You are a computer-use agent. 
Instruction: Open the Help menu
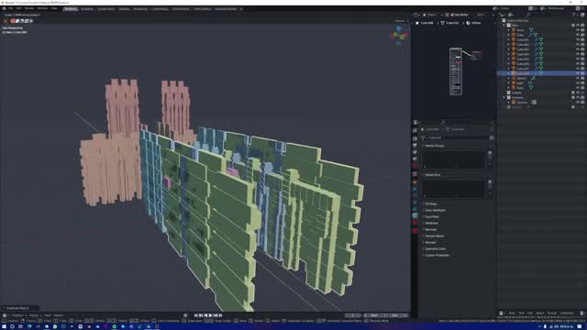pos(54,8)
